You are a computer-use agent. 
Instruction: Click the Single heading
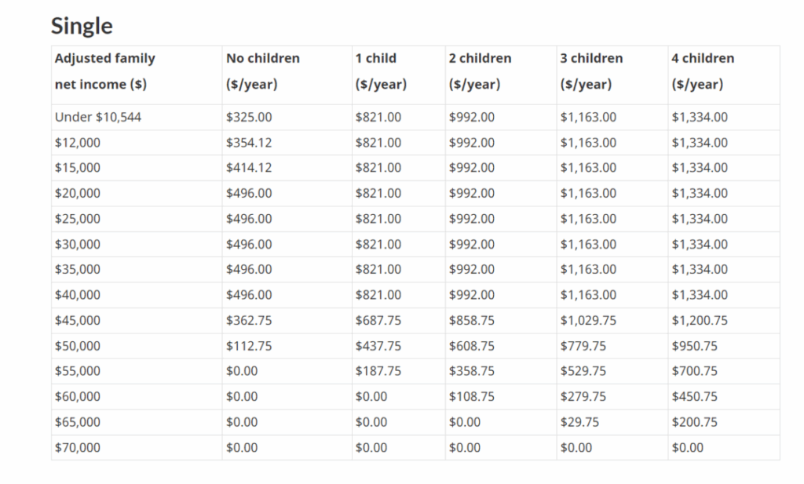tap(82, 26)
